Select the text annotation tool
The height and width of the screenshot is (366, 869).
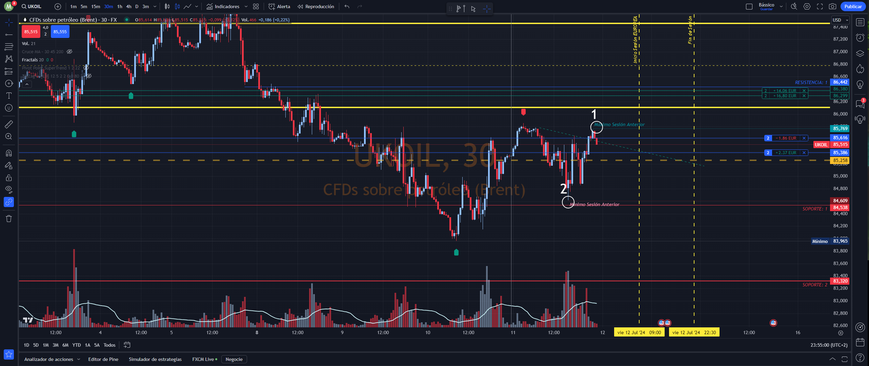(9, 96)
